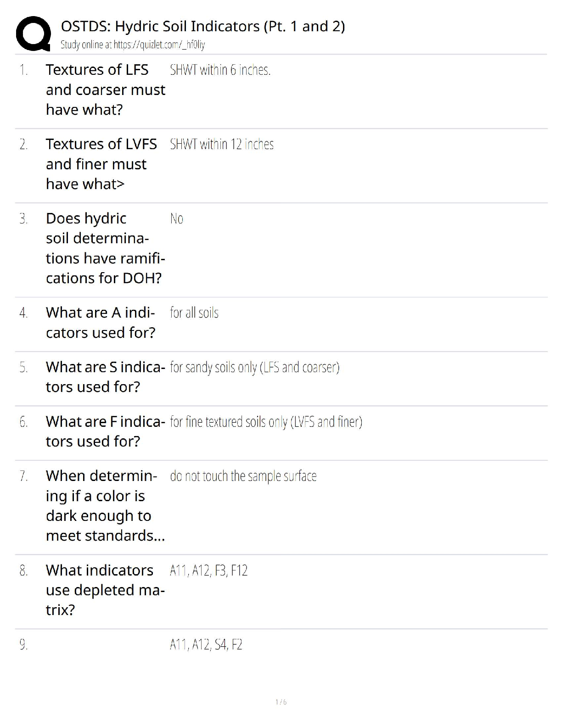Click the answer 'do not touch the sample surface'

(243, 476)
